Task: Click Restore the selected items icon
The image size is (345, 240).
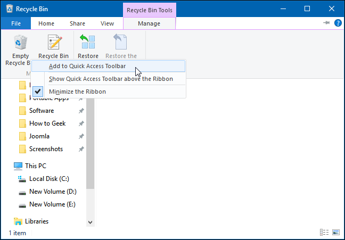Action: (120, 42)
